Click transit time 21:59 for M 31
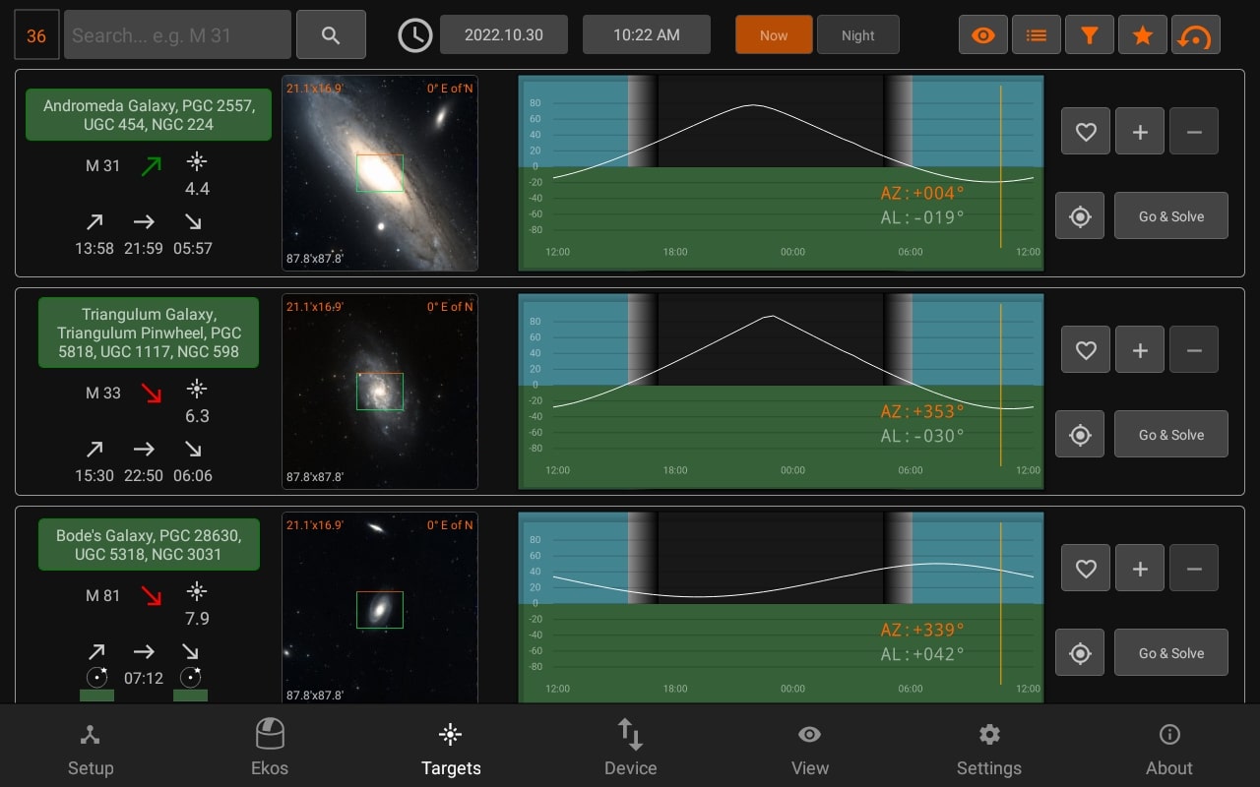This screenshot has width=1260, height=787. click(x=144, y=248)
